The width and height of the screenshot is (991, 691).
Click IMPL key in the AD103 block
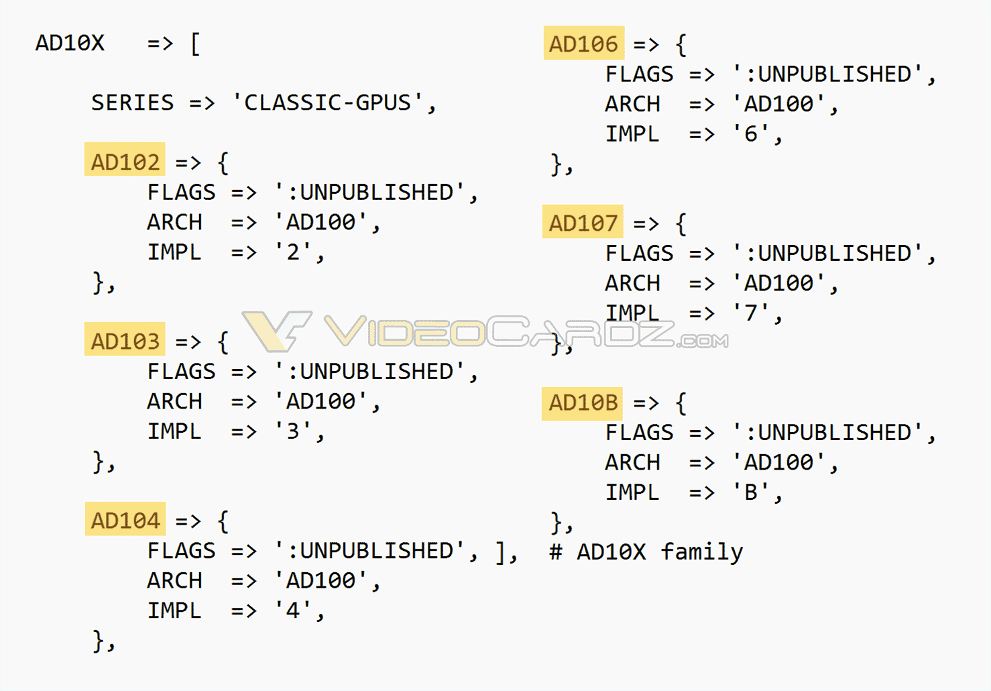point(174,431)
